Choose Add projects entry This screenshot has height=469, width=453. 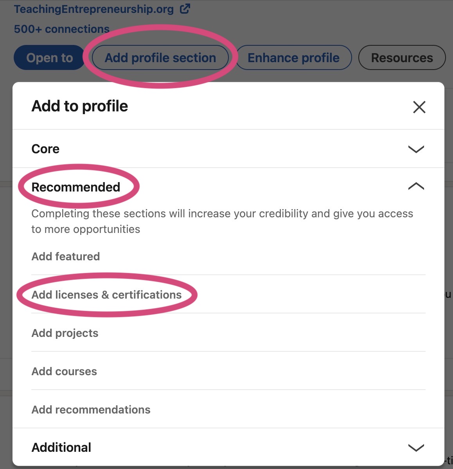coord(65,333)
